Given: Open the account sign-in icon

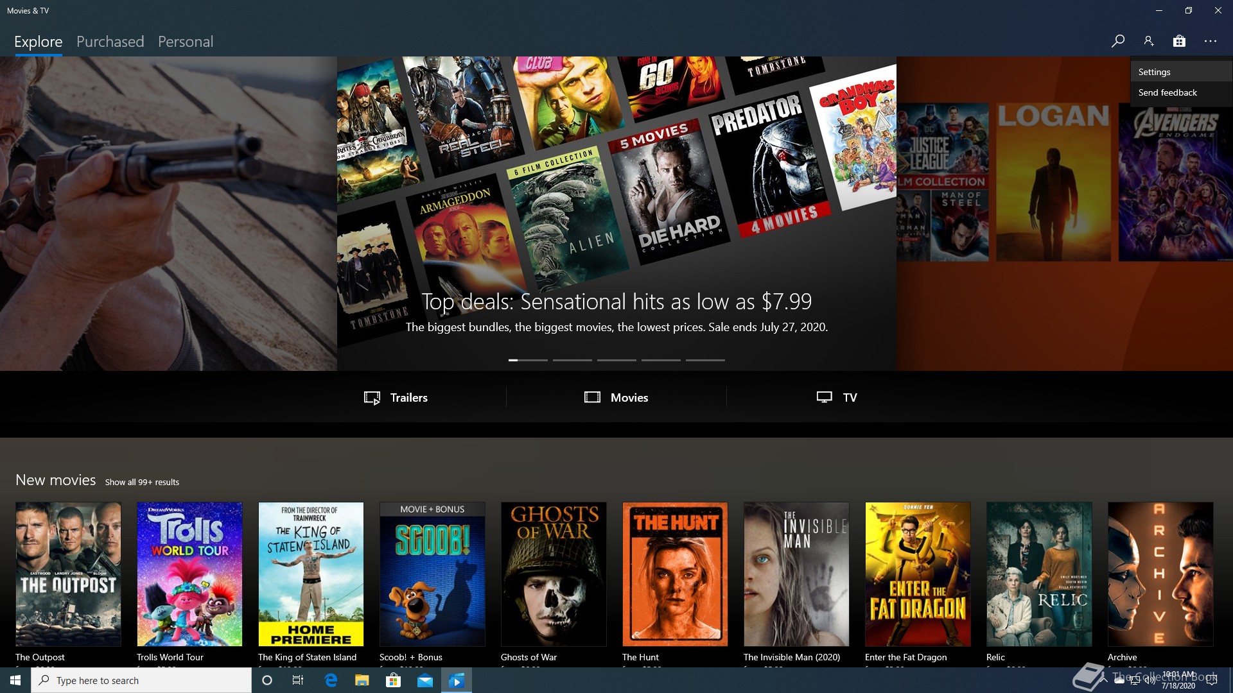Looking at the screenshot, I should pyautogui.click(x=1148, y=41).
